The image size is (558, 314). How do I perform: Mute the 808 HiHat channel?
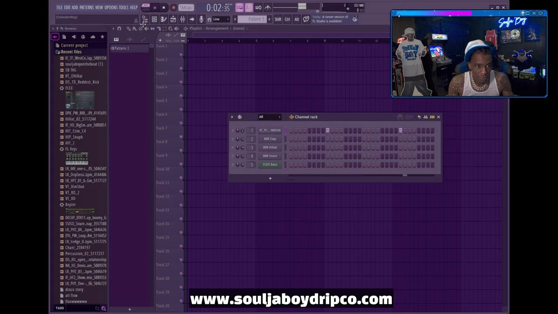click(232, 147)
